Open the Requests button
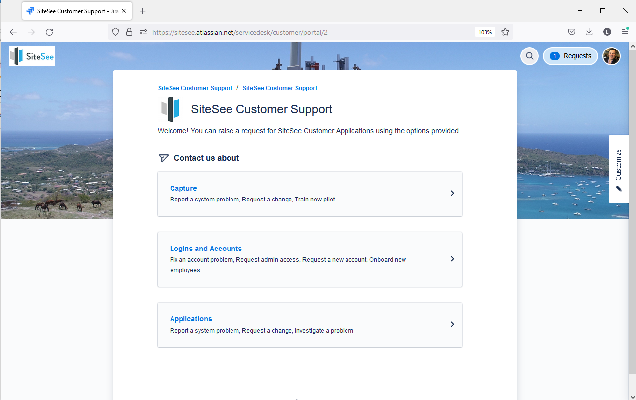636x400 pixels. [571, 56]
